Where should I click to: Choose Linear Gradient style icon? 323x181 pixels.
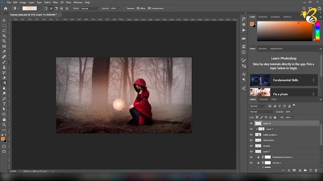click(46, 9)
